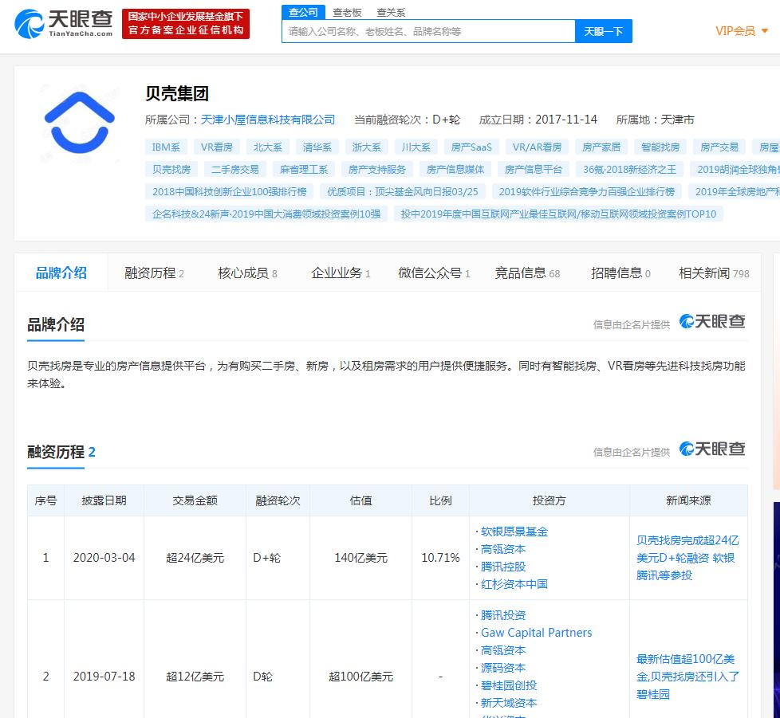Click the 超100亿美元 valuation cell
The image size is (780, 718).
360,677
